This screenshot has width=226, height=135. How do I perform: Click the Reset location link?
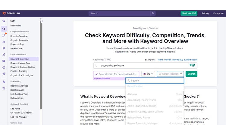click(135, 86)
